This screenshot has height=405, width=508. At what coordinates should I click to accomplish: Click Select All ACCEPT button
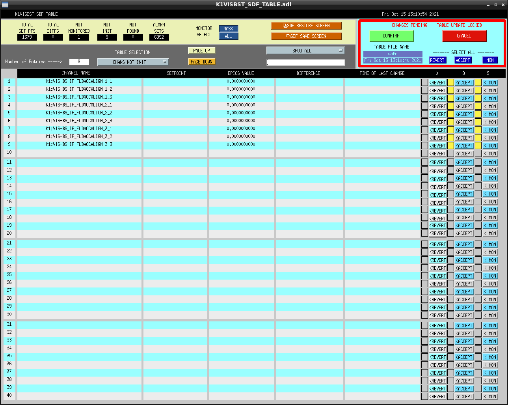(463, 60)
